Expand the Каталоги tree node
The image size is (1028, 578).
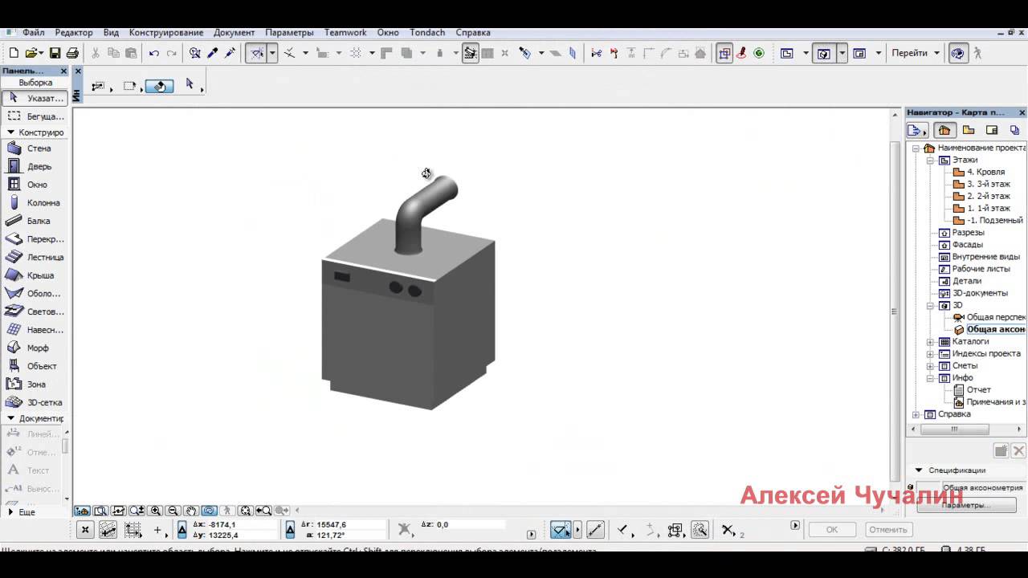click(930, 342)
